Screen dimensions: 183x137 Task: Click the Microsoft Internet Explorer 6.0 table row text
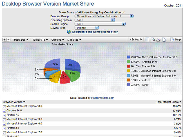(24, 123)
